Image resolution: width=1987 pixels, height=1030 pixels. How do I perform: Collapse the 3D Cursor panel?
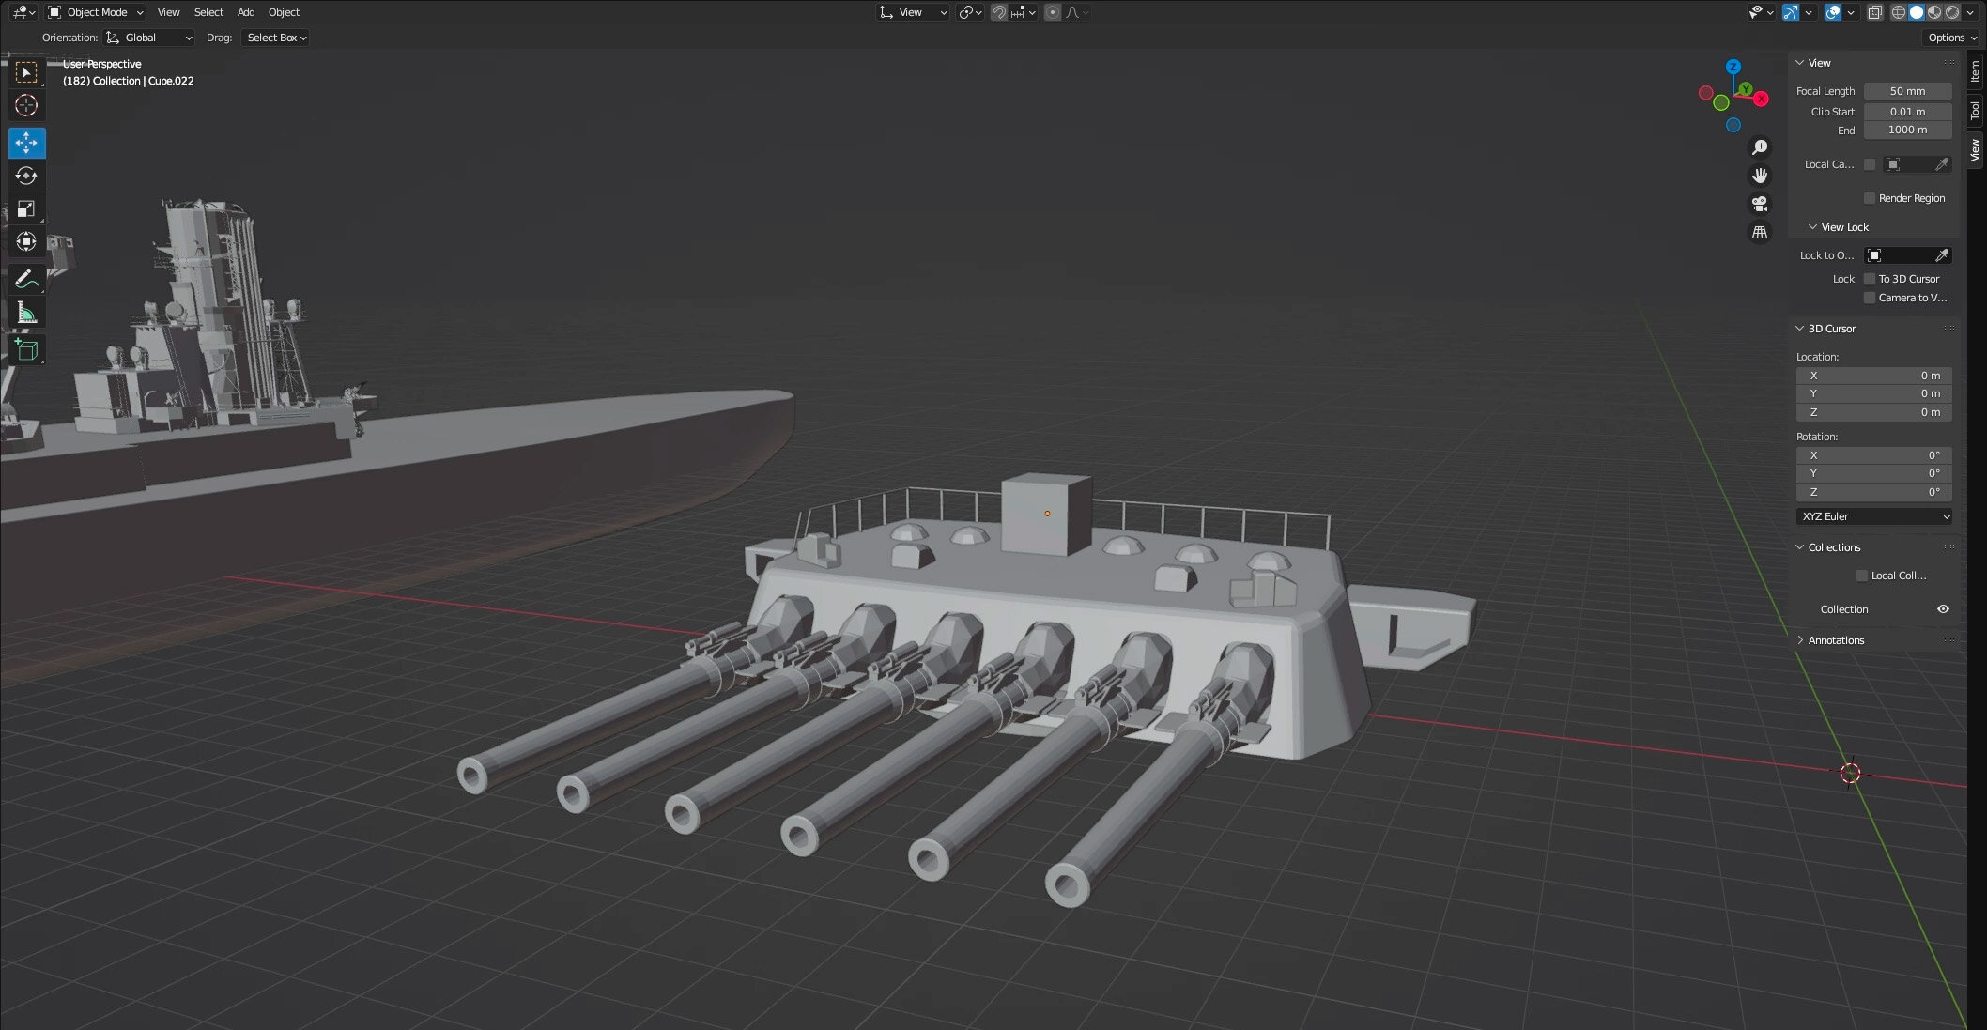pos(1800,329)
